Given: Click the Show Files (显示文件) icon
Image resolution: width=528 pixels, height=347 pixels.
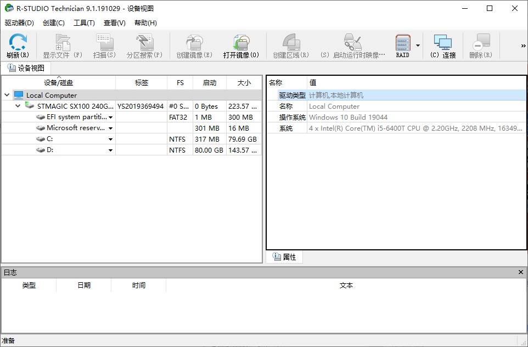Looking at the screenshot, I should click(x=63, y=42).
